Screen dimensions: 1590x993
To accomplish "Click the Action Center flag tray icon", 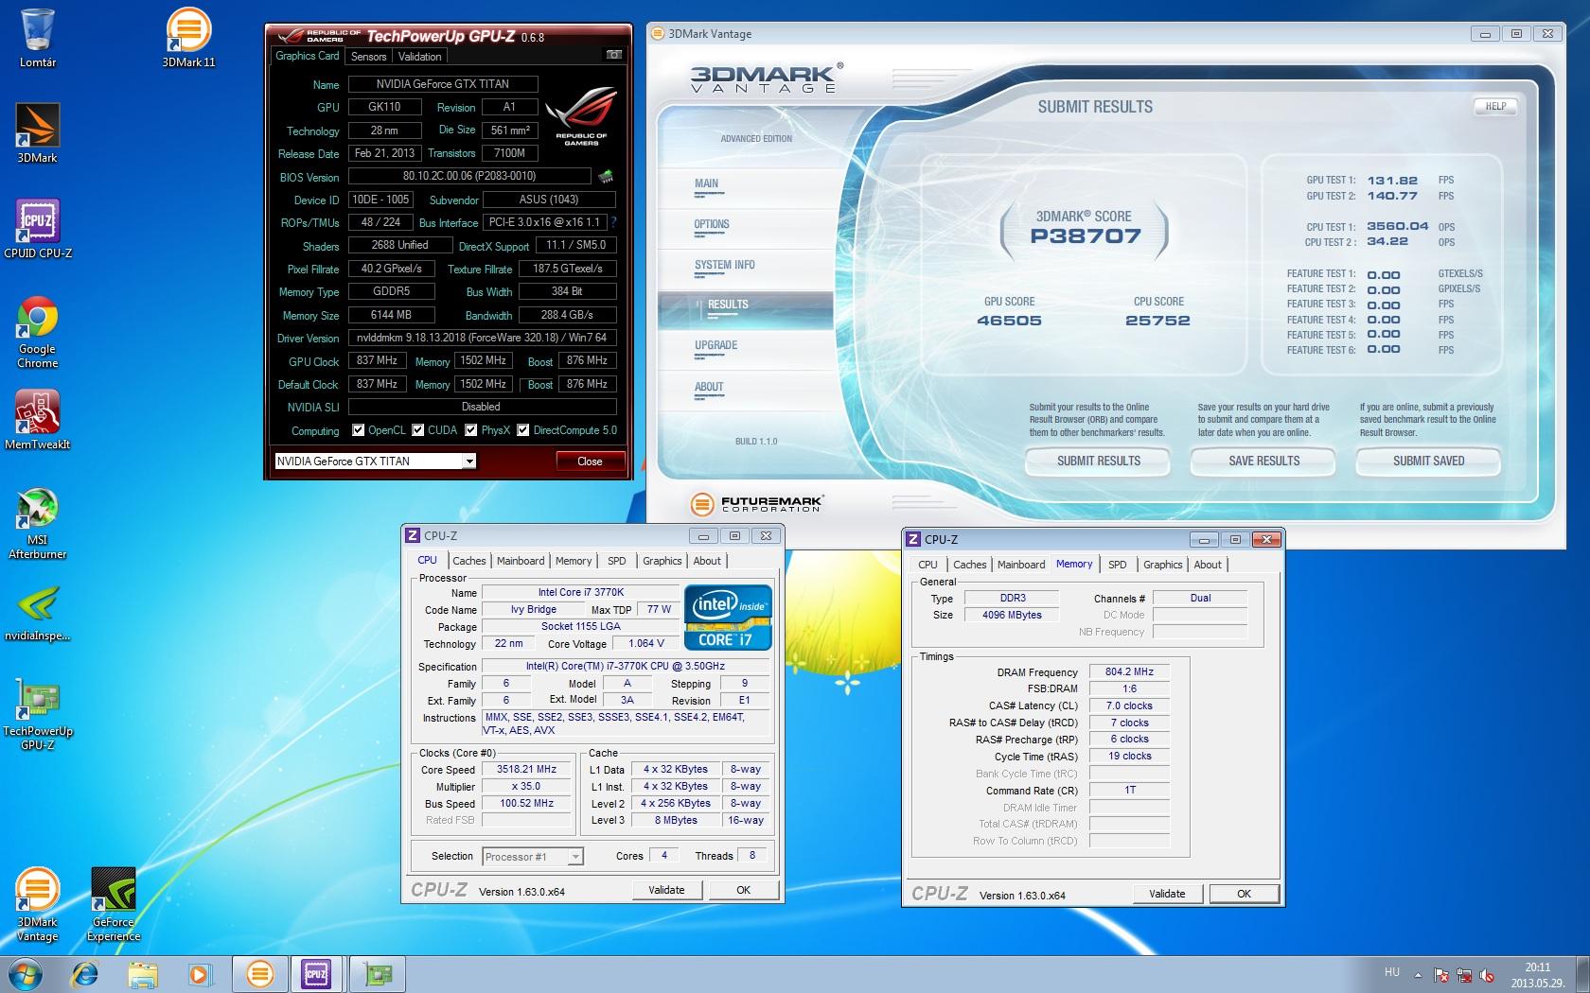I will point(1442,975).
